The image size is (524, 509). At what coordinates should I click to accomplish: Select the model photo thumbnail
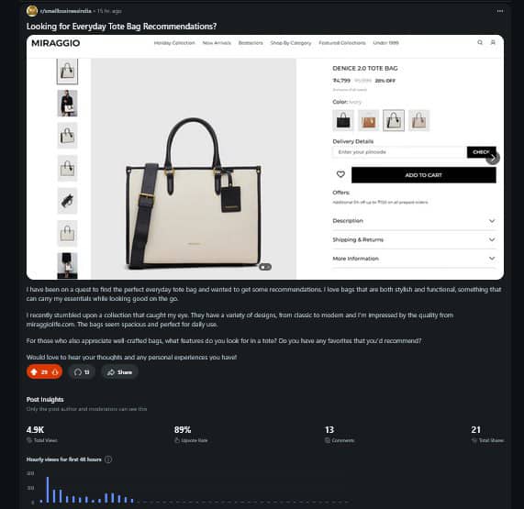click(67, 104)
